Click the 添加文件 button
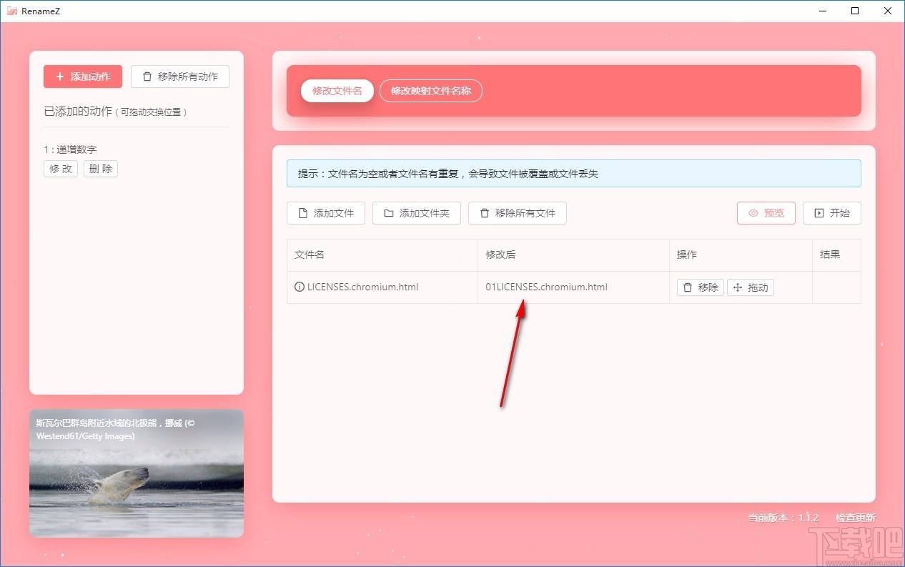The height and width of the screenshot is (567, 905). coord(326,213)
